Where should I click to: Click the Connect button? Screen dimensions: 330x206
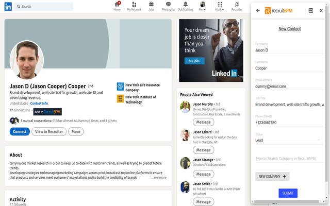click(20, 132)
